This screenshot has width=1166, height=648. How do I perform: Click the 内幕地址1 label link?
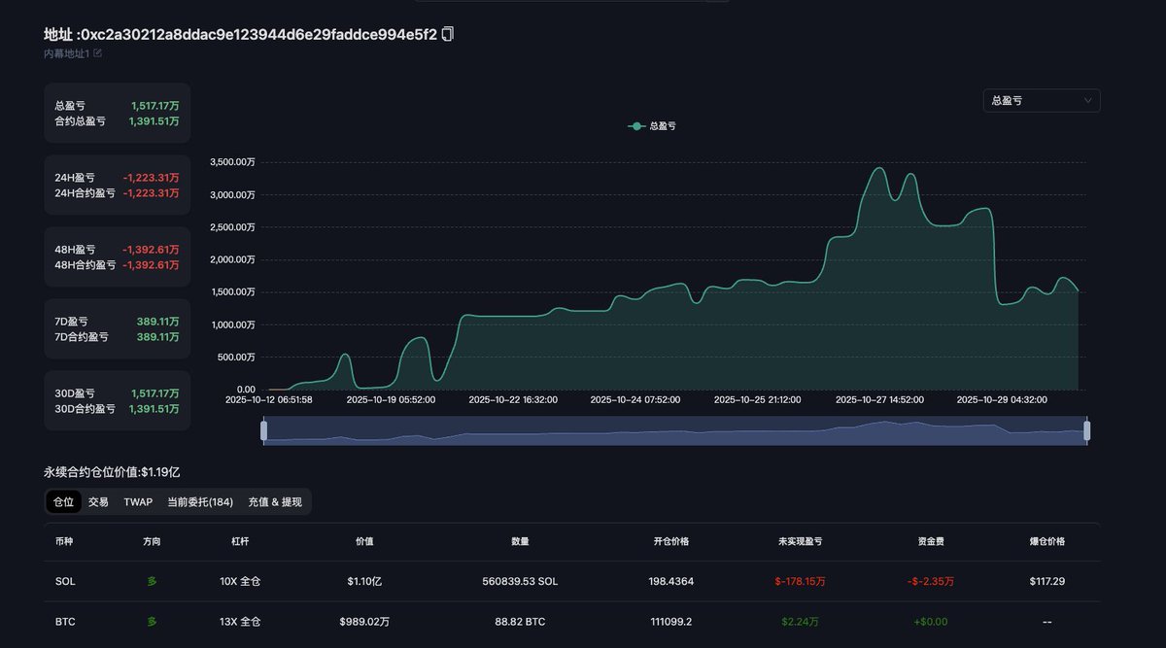click(x=66, y=53)
